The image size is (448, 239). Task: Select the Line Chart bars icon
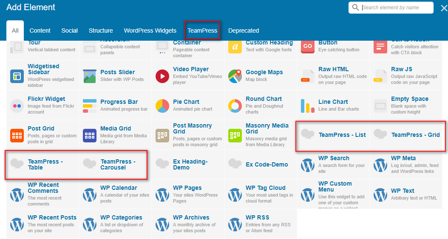pos(308,106)
